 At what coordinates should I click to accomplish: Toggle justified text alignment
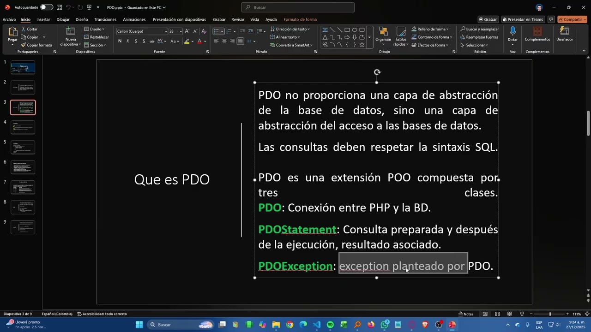[x=240, y=41]
